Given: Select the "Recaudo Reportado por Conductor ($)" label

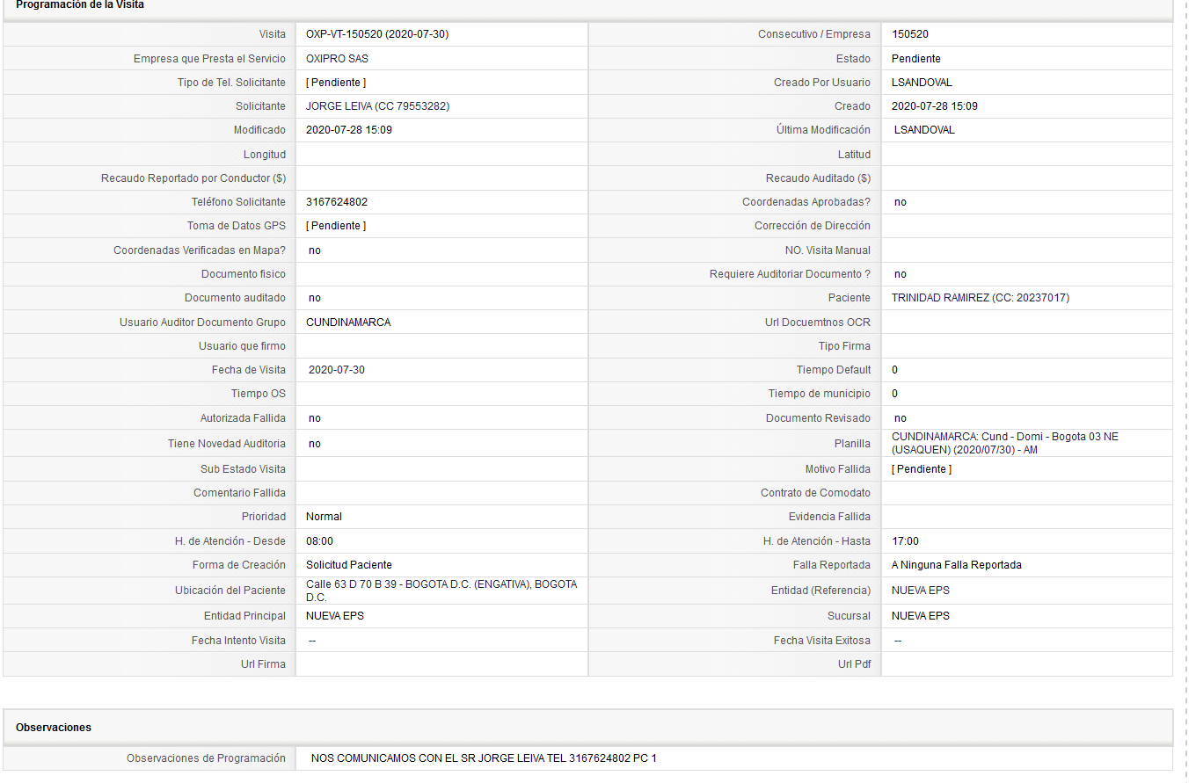Looking at the screenshot, I should [193, 178].
